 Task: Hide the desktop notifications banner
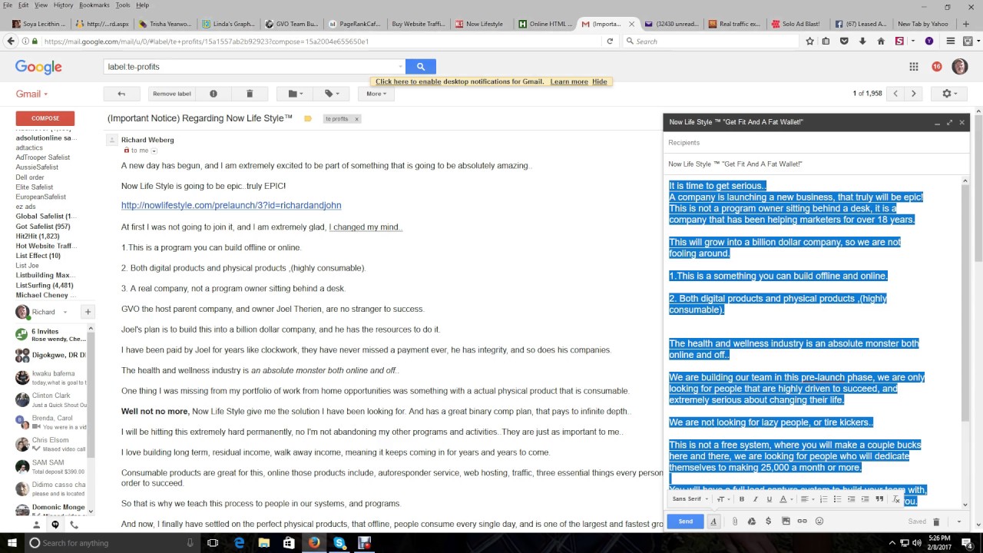600,81
